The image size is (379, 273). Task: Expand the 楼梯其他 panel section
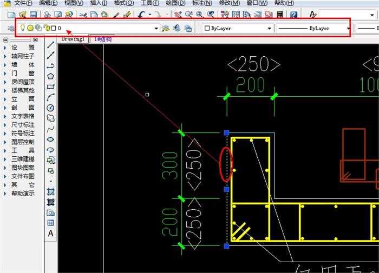tap(23, 90)
